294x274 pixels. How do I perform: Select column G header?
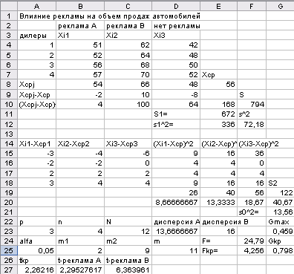[280, 6]
